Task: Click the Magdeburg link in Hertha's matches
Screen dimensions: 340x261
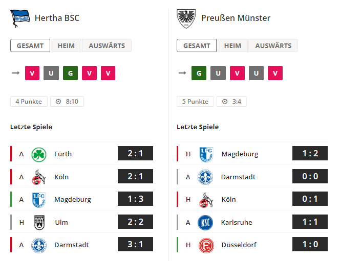Action: point(73,199)
